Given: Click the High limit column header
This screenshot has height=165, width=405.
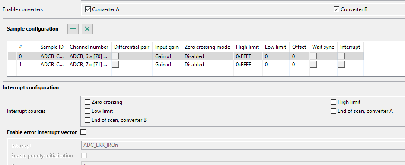Looking at the screenshot, I should [248, 47].
